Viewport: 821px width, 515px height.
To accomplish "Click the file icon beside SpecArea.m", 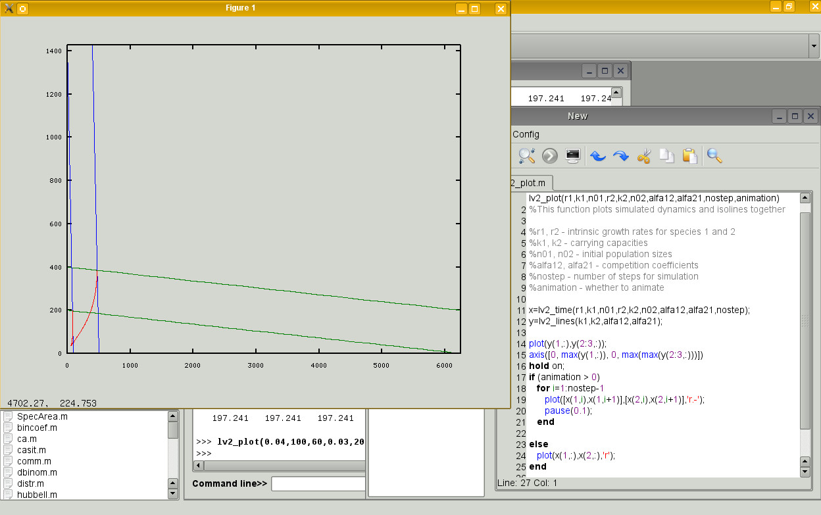I will click(9, 416).
